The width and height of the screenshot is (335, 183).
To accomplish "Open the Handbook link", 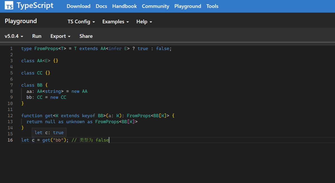I will click(125, 6).
